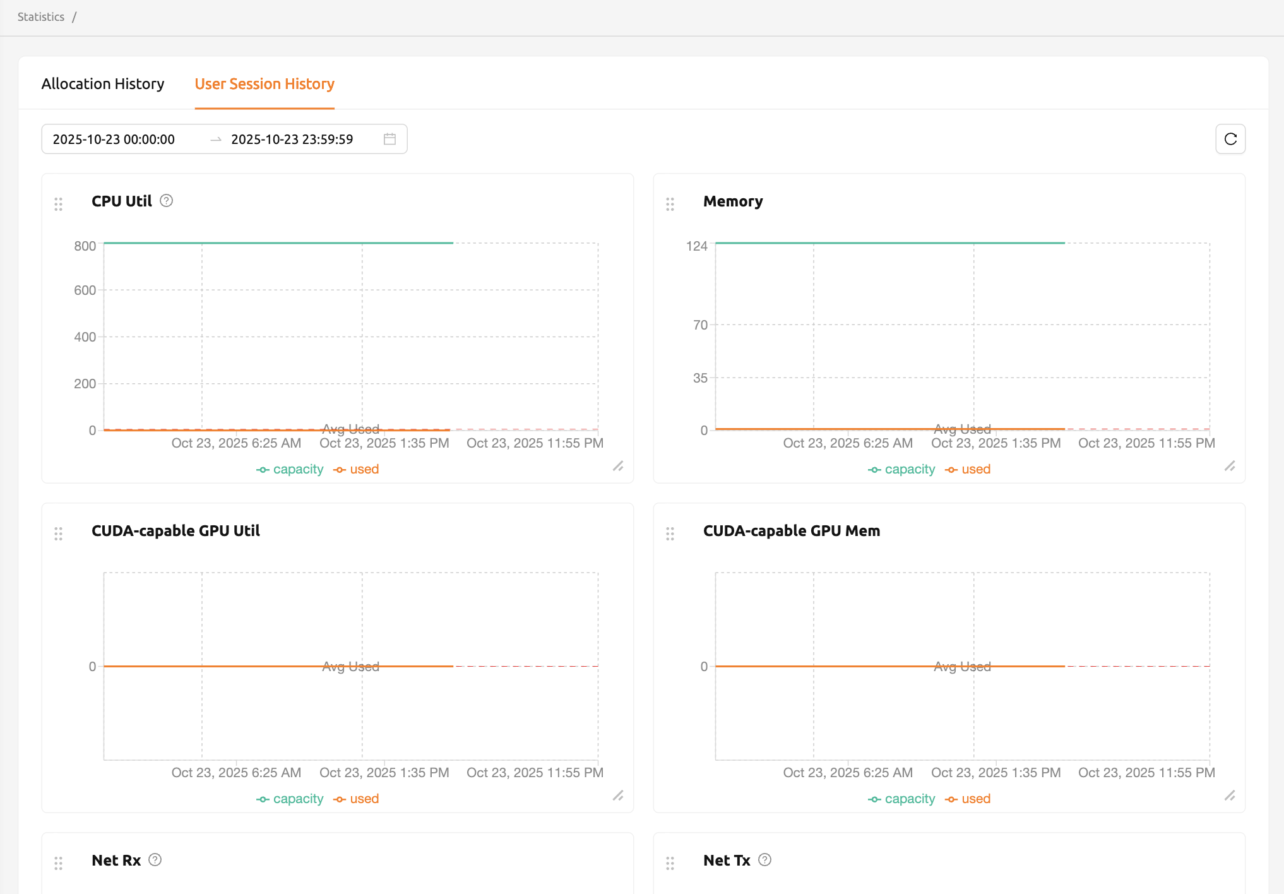Toggle capacity legend in Memory chart
The width and height of the screenshot is (1284, 894).
pos(901,469)
